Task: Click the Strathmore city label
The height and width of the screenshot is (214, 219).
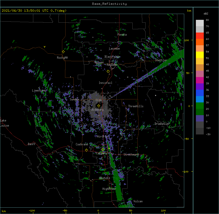Action: click(131, 155)
